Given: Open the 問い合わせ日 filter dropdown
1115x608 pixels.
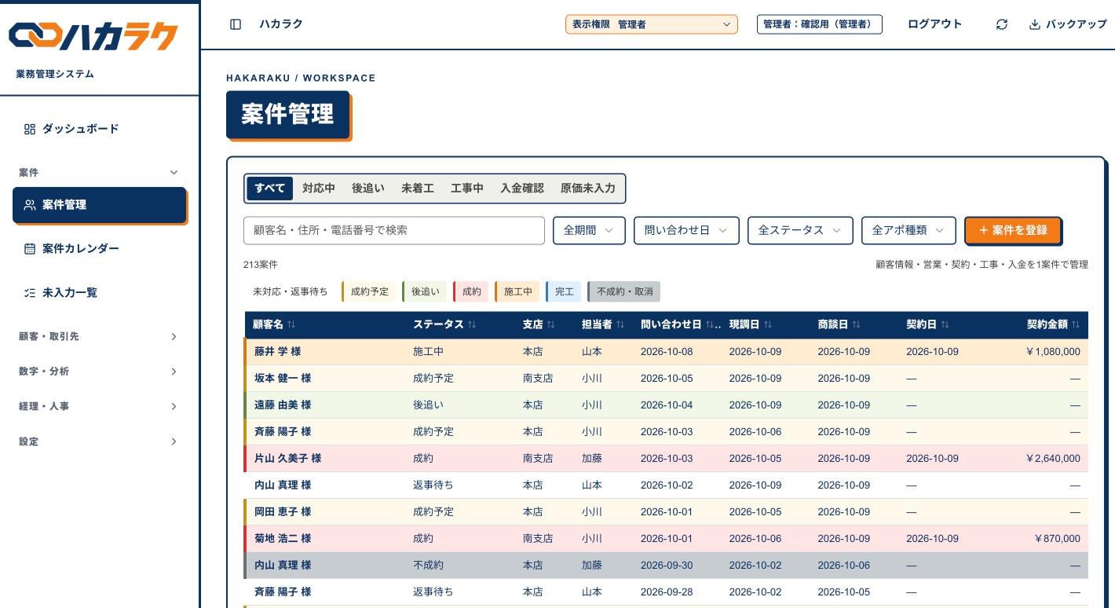Looking at the screenshot, I should pyautogui.click(x=686, y=230).
